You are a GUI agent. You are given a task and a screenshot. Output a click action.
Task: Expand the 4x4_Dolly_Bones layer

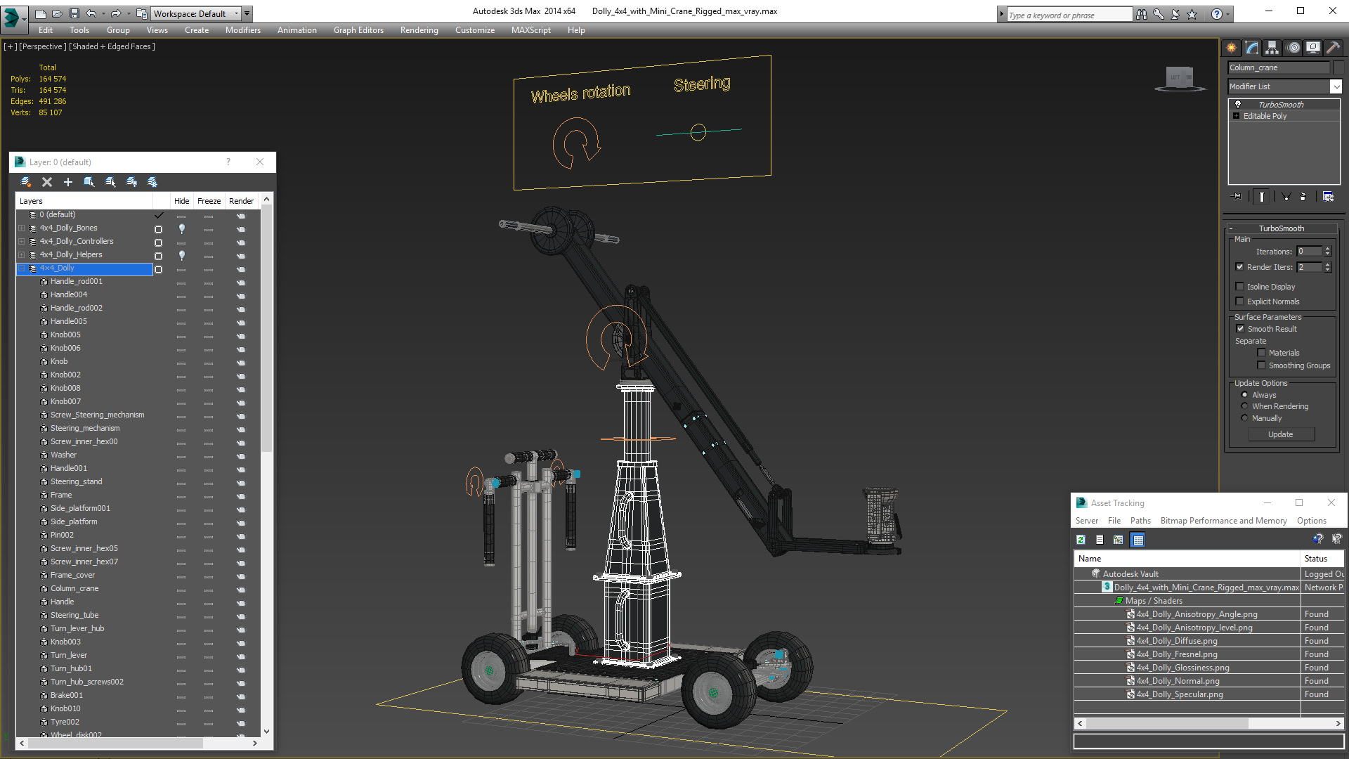point(22,228)
